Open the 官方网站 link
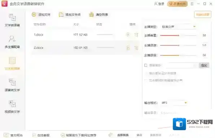The image size is (215, 138). [x=16, y=135]
